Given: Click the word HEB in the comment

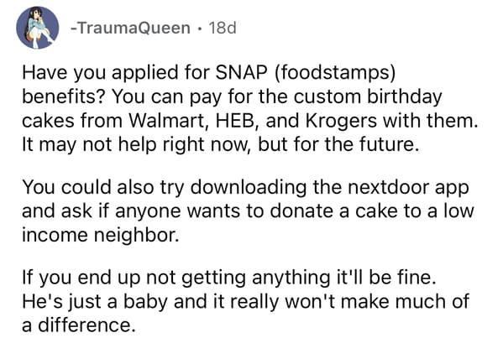Looking at the screenshot, I should point(235,121).
